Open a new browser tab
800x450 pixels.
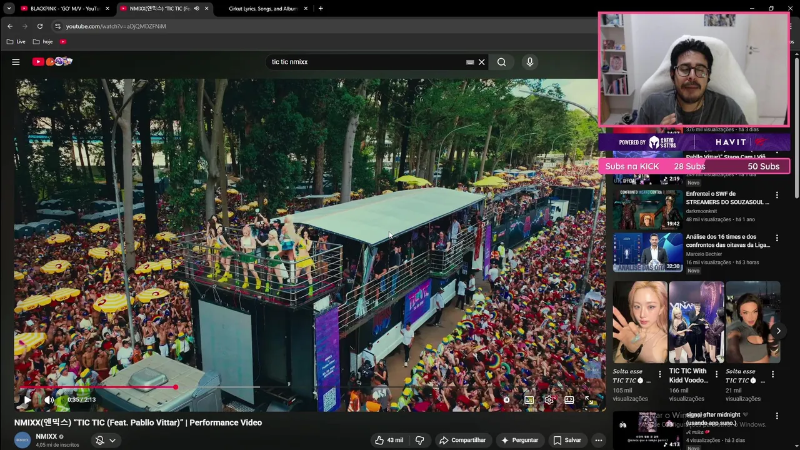point(321,9)
